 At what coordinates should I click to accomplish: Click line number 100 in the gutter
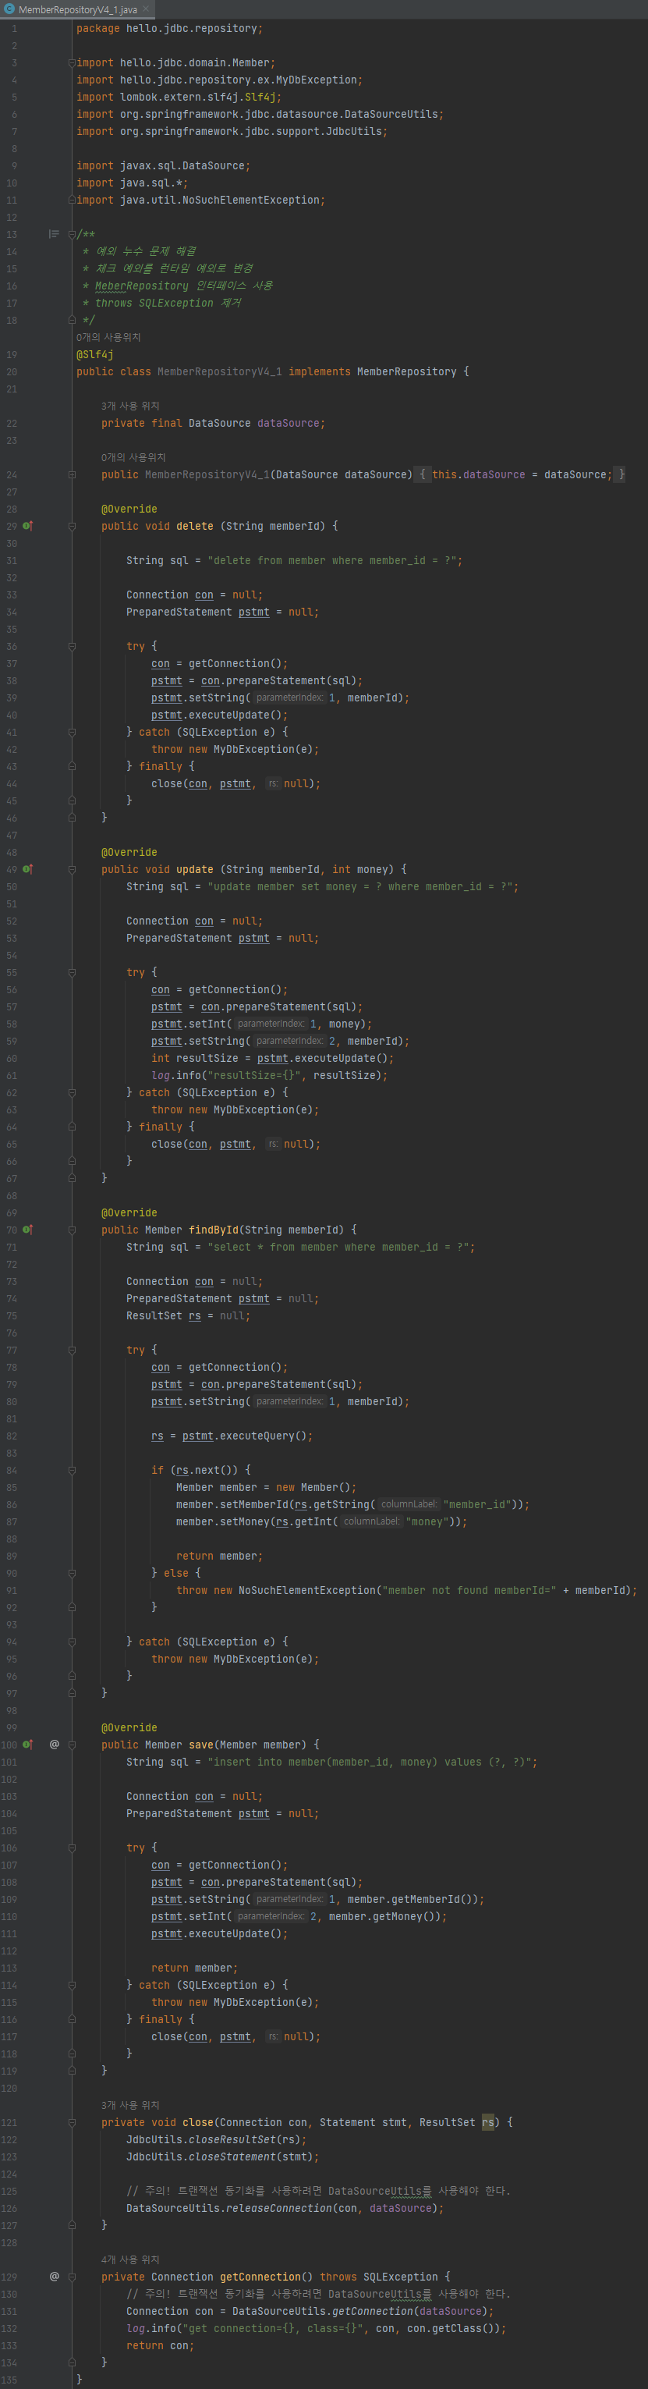[x=9, y=1745]
